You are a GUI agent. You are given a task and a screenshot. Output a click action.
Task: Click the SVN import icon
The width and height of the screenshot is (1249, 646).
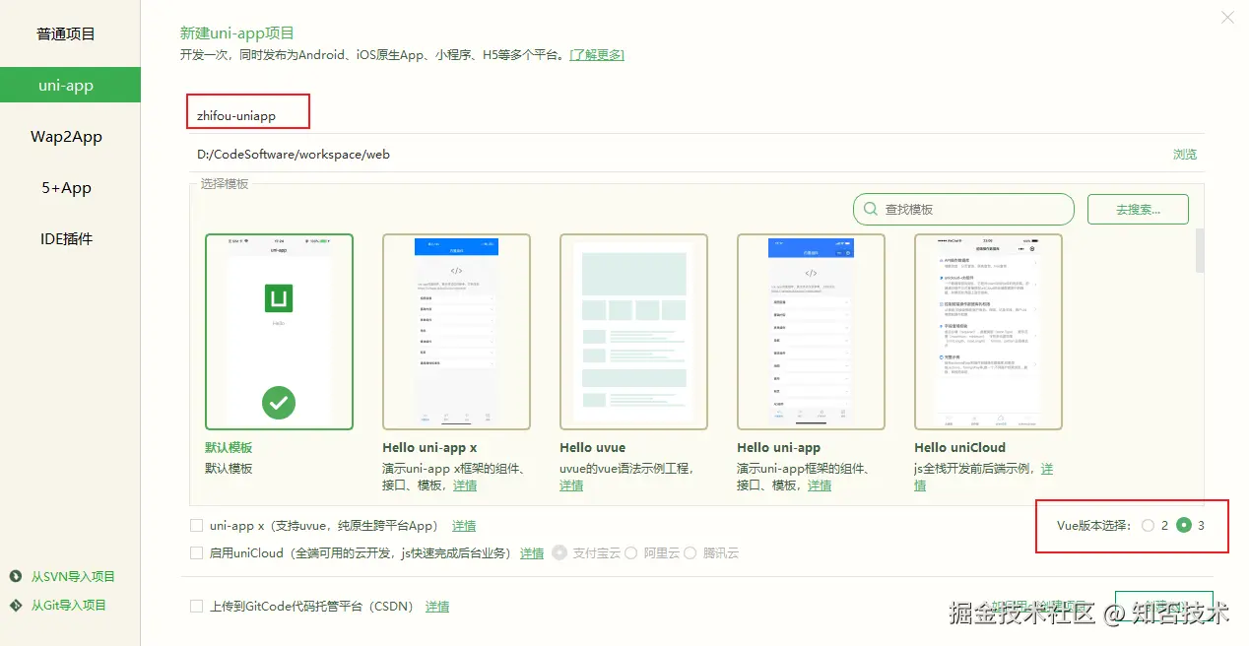16,577
